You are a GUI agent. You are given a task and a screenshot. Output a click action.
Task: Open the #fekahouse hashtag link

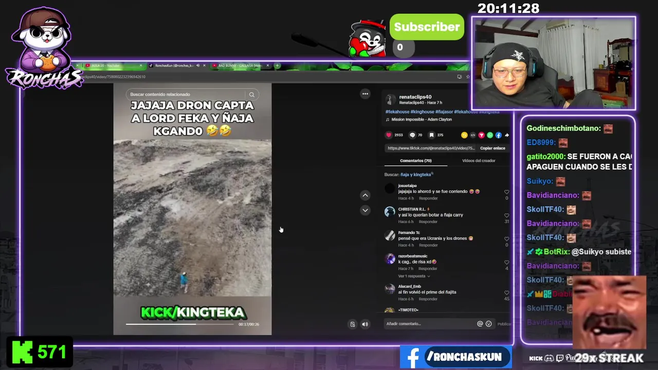pos(397,112)
